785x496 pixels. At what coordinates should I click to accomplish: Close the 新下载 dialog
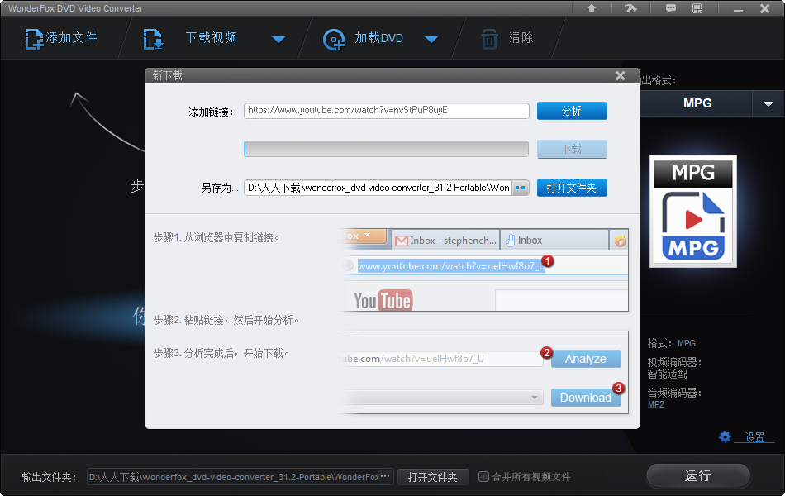point(620,75)
